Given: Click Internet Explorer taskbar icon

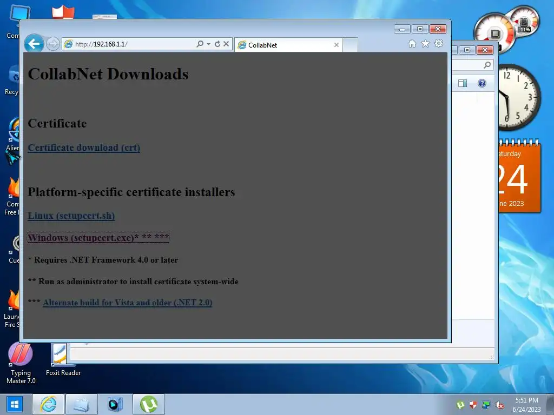Looking at the screenshot, I should click(x=48, y=404).
